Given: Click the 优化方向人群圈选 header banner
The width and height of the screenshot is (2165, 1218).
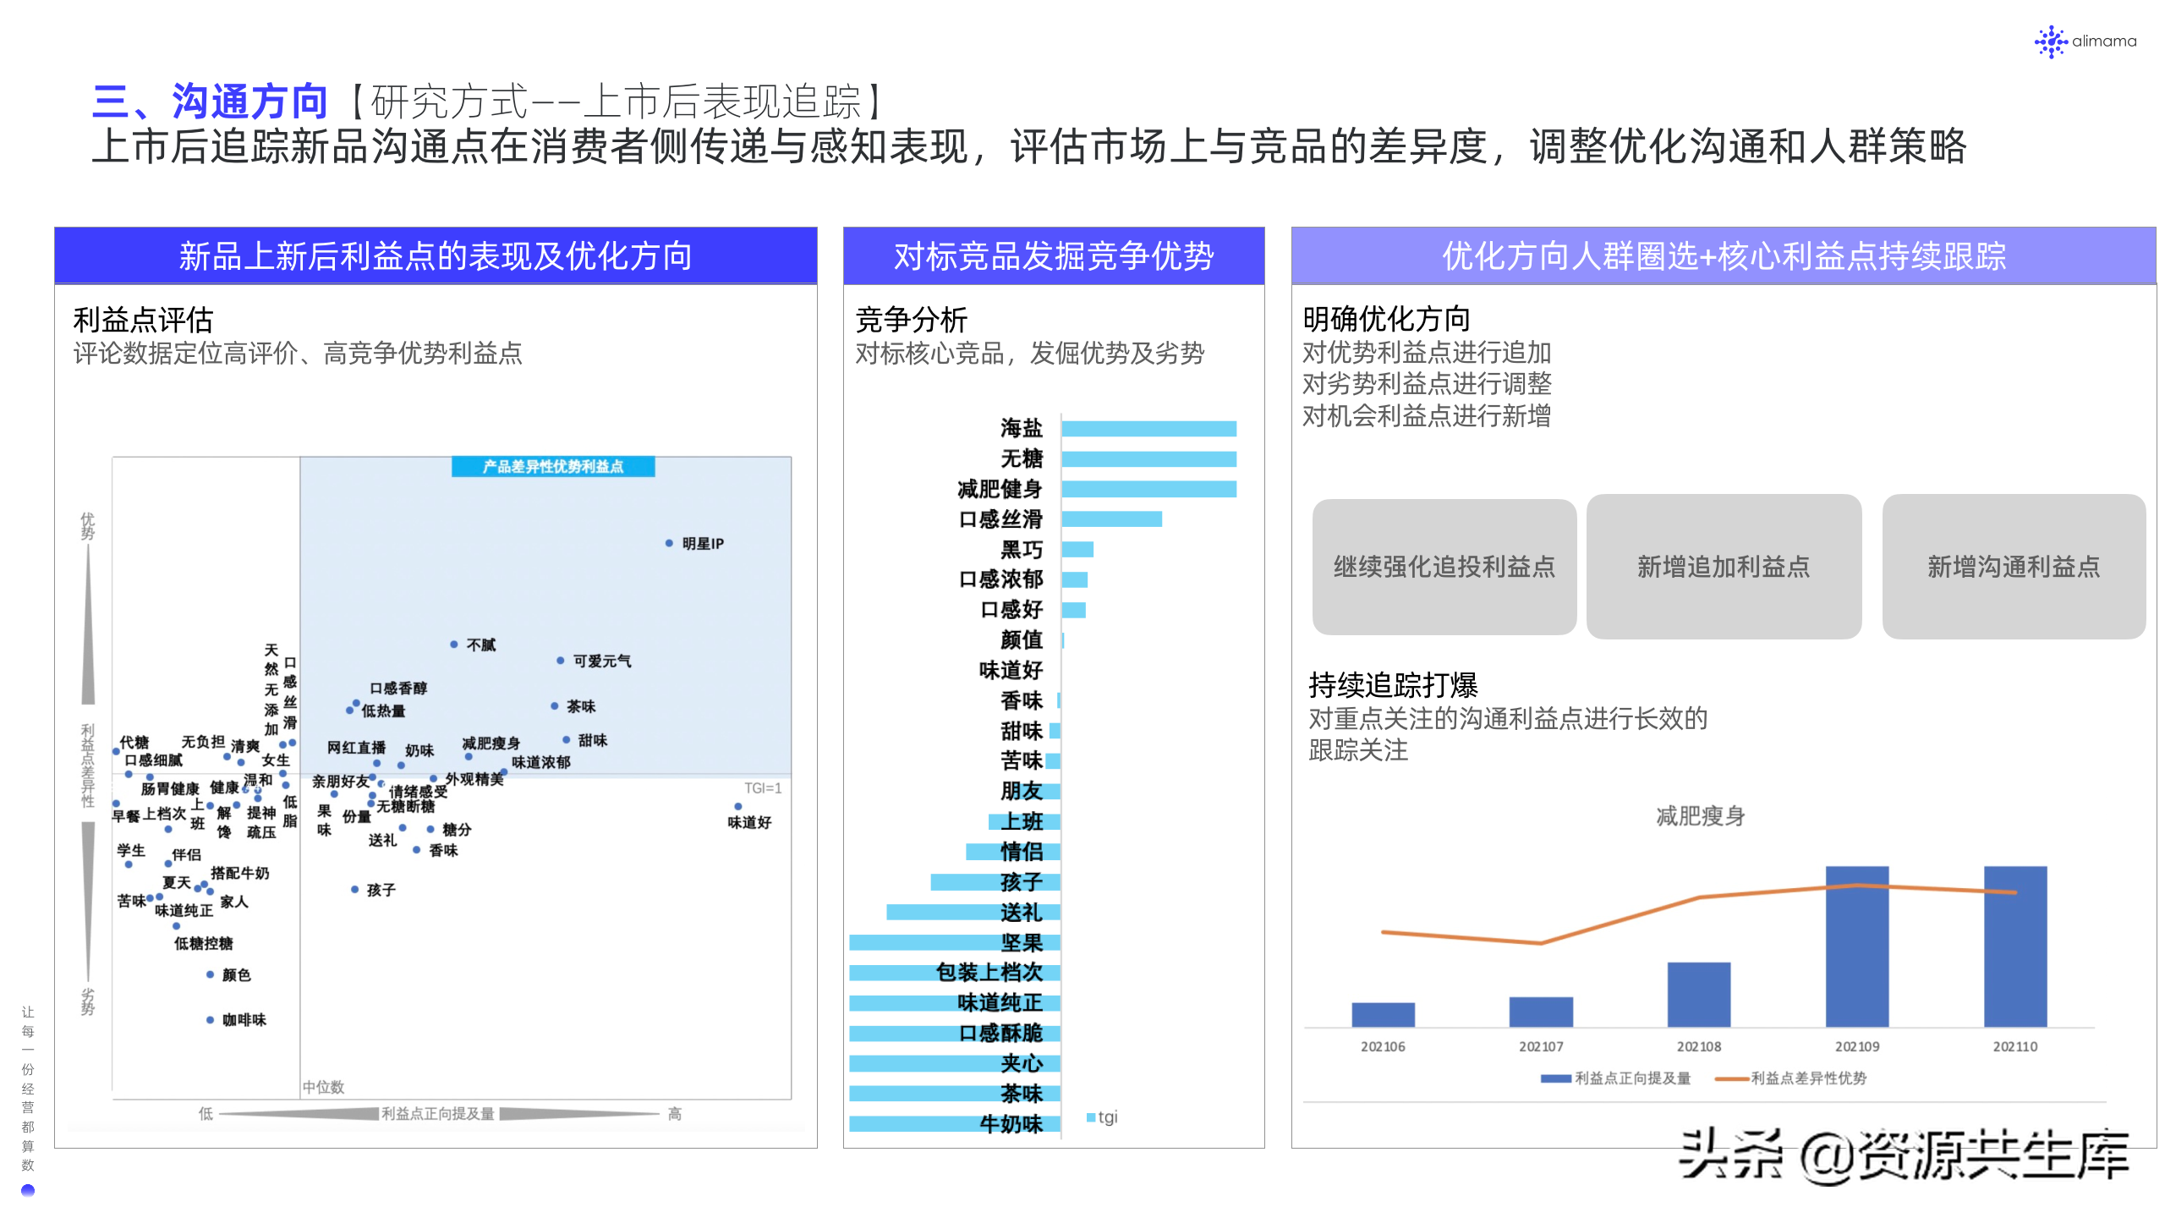Looking at the screenshot, I should (1724, 256).
